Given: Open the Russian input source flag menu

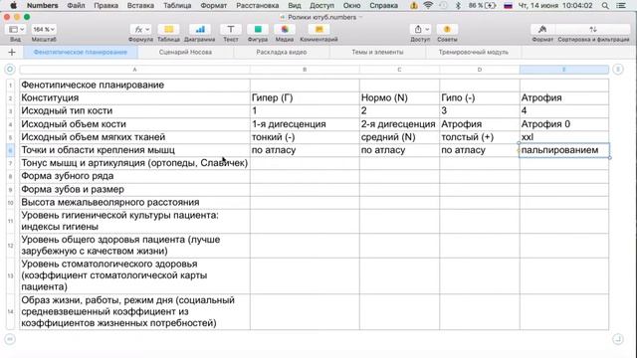Looking at the screenshot, I should point(508,6).
